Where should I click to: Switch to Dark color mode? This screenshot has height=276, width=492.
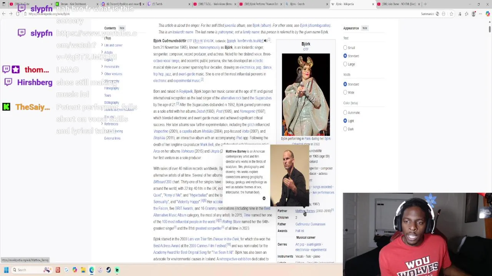(x=345, y=129)
